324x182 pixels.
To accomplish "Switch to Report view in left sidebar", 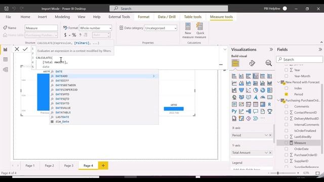I will pyautogui.click(x=6, y=50).
